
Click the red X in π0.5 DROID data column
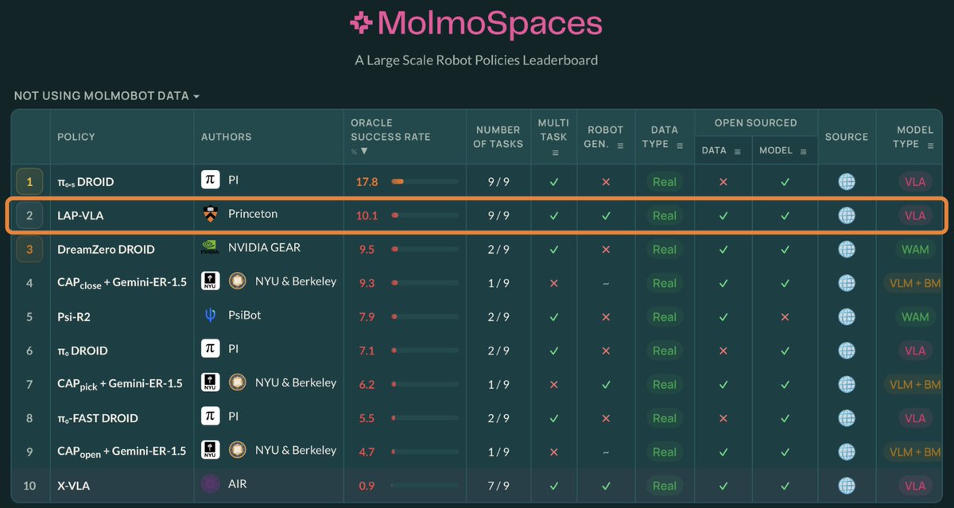click(x=723, y=182)
